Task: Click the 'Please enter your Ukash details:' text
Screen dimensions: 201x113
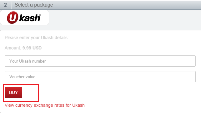Action: [37, 38]
